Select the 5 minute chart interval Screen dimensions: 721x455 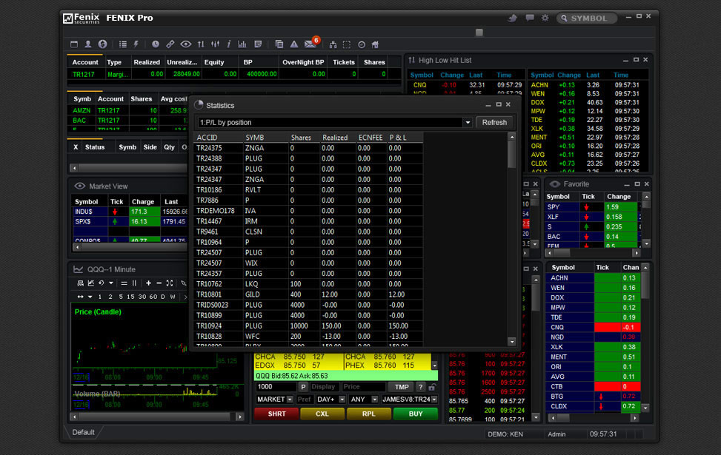coord(121,297)
